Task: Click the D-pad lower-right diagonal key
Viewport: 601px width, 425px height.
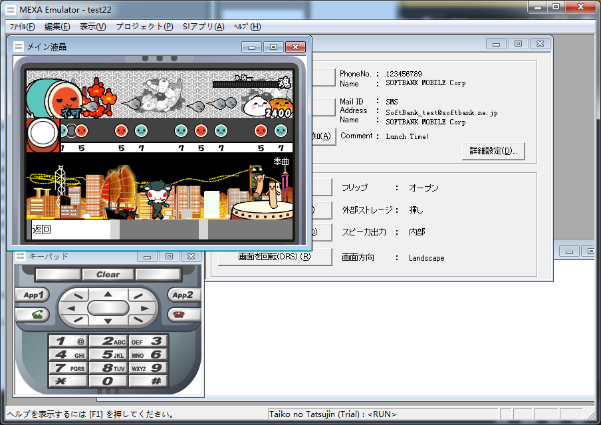Action: pyautogui.click(x=138, y=319)
